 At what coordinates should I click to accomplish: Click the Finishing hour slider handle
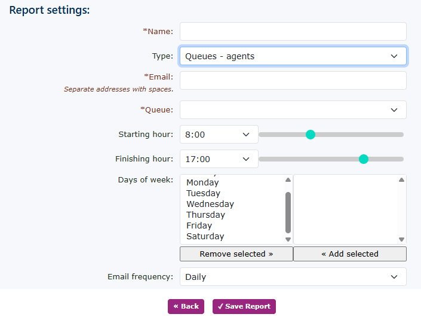(x=364, y=159)
